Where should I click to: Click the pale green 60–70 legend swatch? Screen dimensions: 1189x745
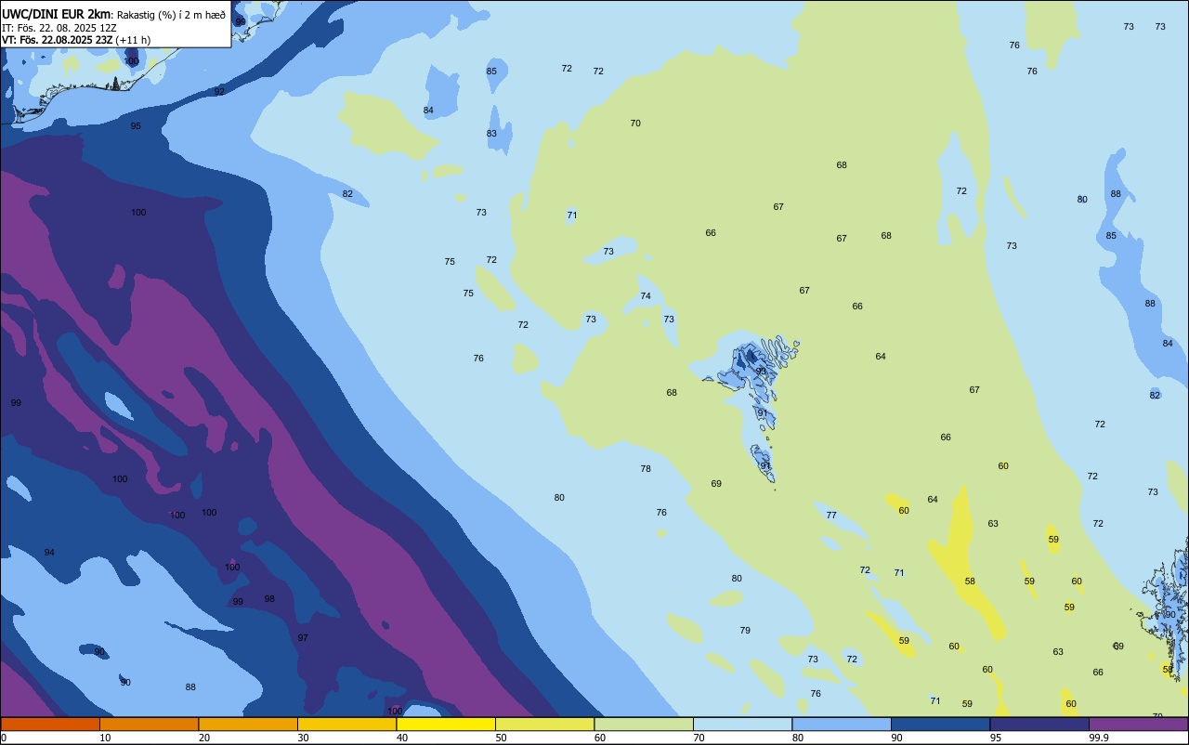(644, 724)
